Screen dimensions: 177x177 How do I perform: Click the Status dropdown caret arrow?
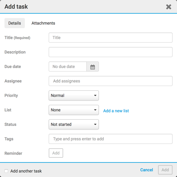point(95,125)
